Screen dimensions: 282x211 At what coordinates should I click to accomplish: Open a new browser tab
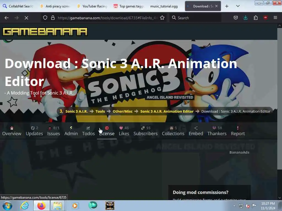pyautogui.click(x=227, y=6)
